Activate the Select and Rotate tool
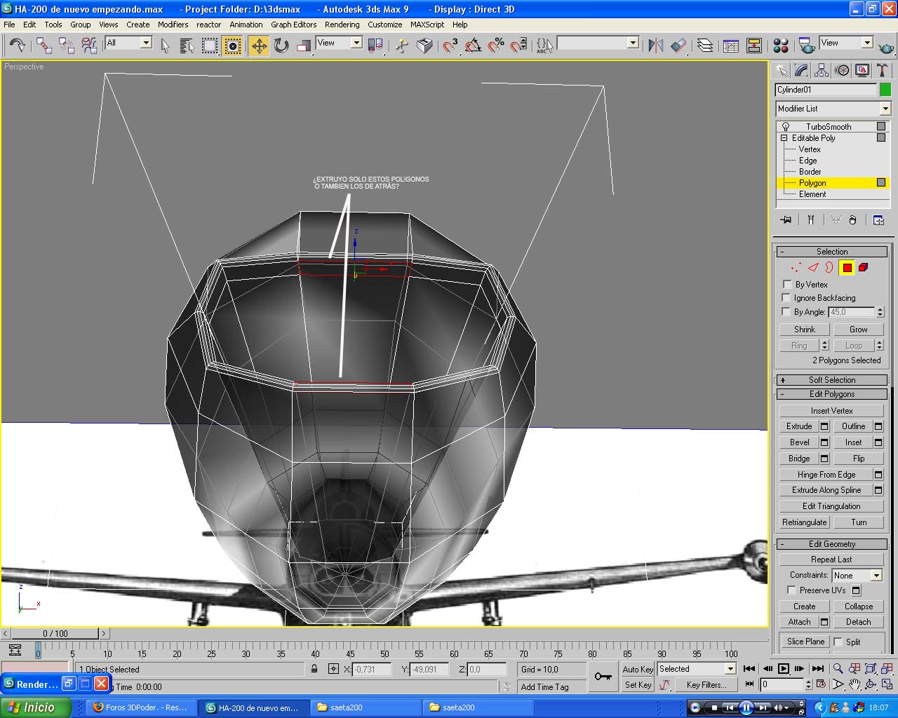Viewport: 898px width, 718px height. click(x=281, y=46)
